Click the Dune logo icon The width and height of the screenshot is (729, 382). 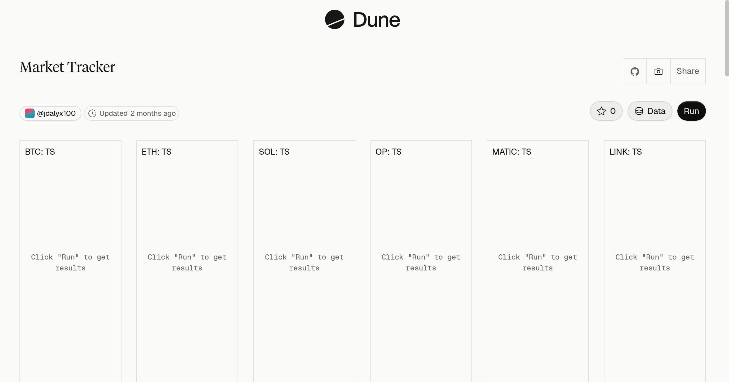click(334, 19)
